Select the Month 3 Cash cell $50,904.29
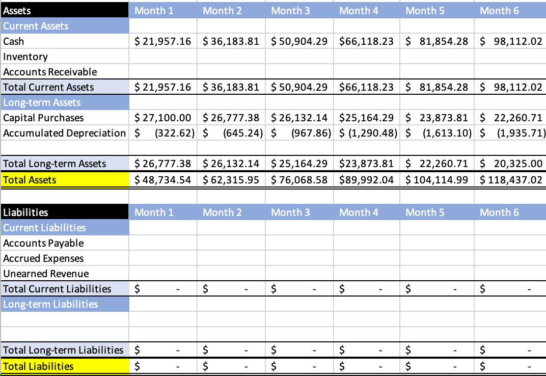Screen dimensions: 546x376 click(299, 41)
